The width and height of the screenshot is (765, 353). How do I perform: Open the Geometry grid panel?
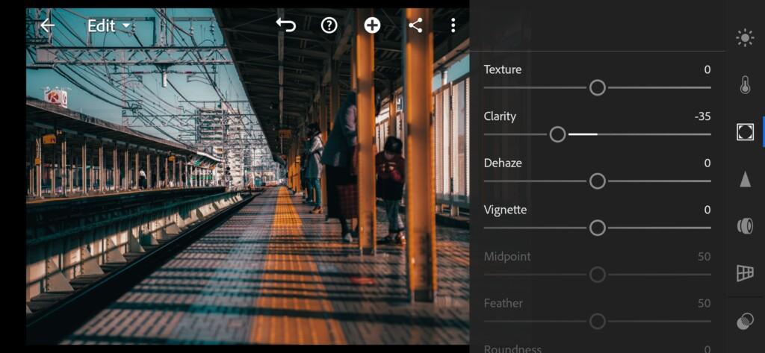pos(745,272)
